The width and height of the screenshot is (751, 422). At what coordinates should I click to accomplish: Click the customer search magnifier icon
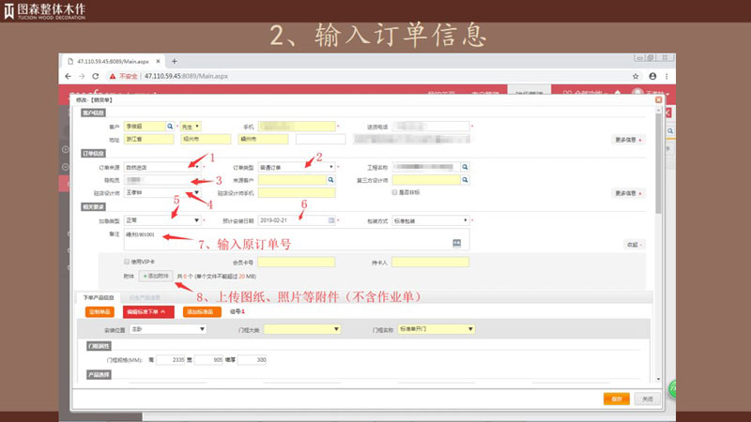(x=170, y=126)
